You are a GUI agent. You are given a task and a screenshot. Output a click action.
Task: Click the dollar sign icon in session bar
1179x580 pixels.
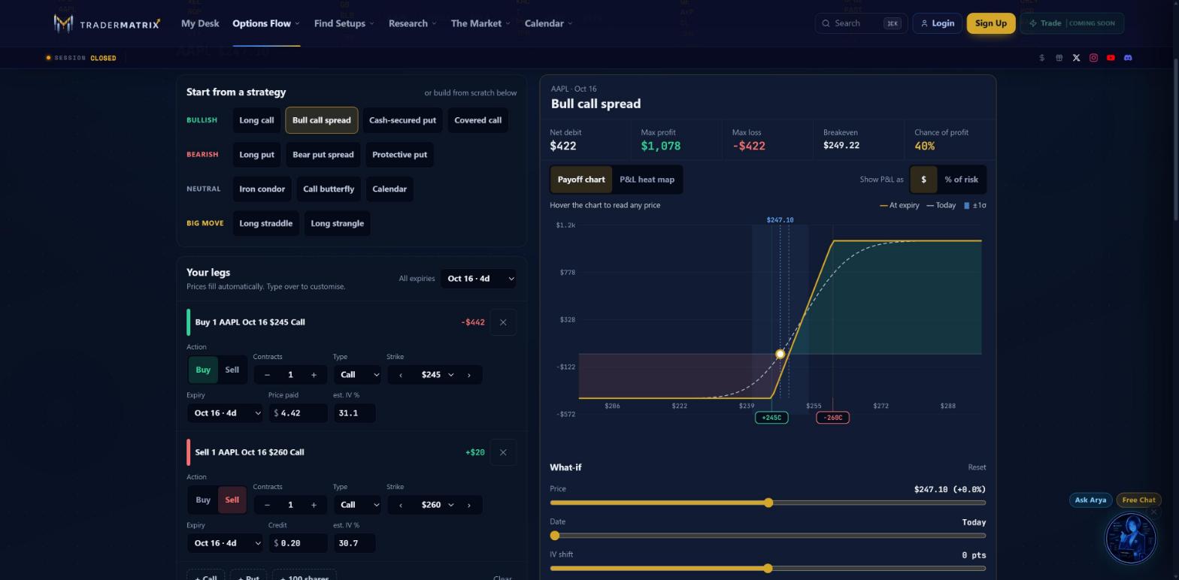coord(1041,58)
